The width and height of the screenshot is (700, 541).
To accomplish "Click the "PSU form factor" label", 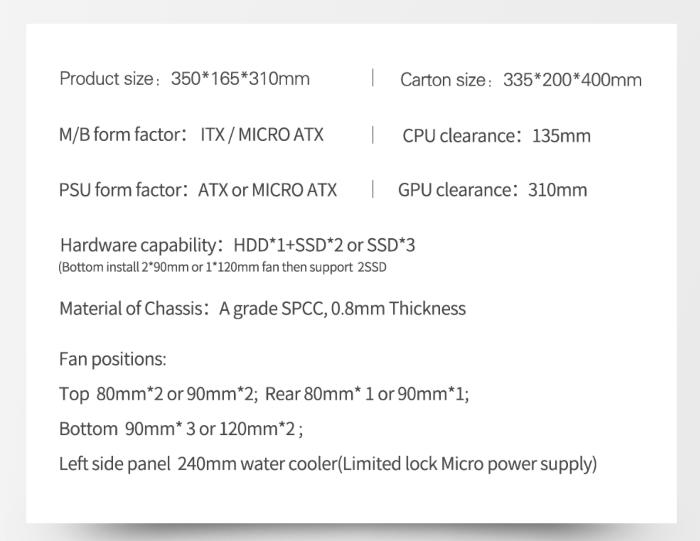I will (x=120, y=190).
